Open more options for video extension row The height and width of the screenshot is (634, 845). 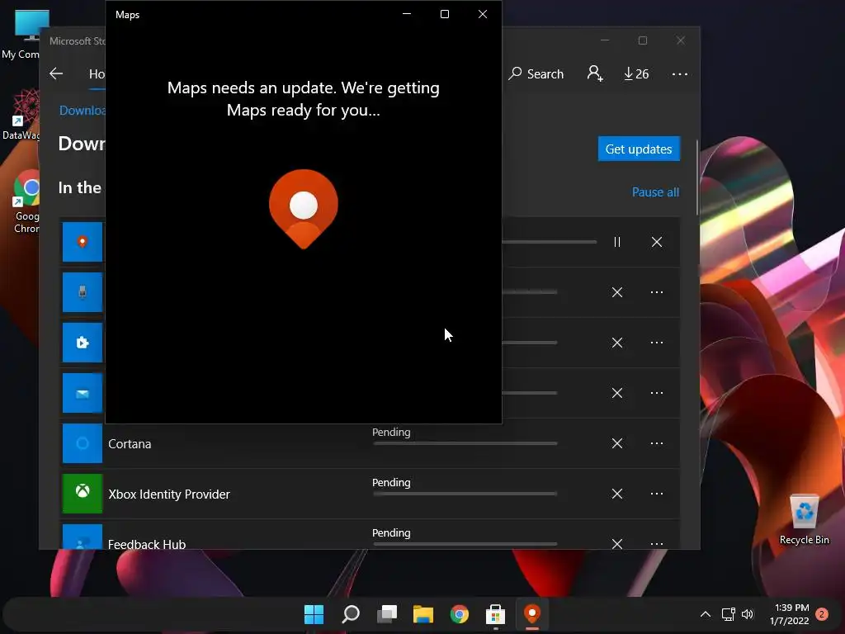click(656, 343)
